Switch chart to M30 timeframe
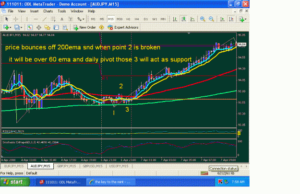Viewport: 300px width, 194px height. [120, 19]
